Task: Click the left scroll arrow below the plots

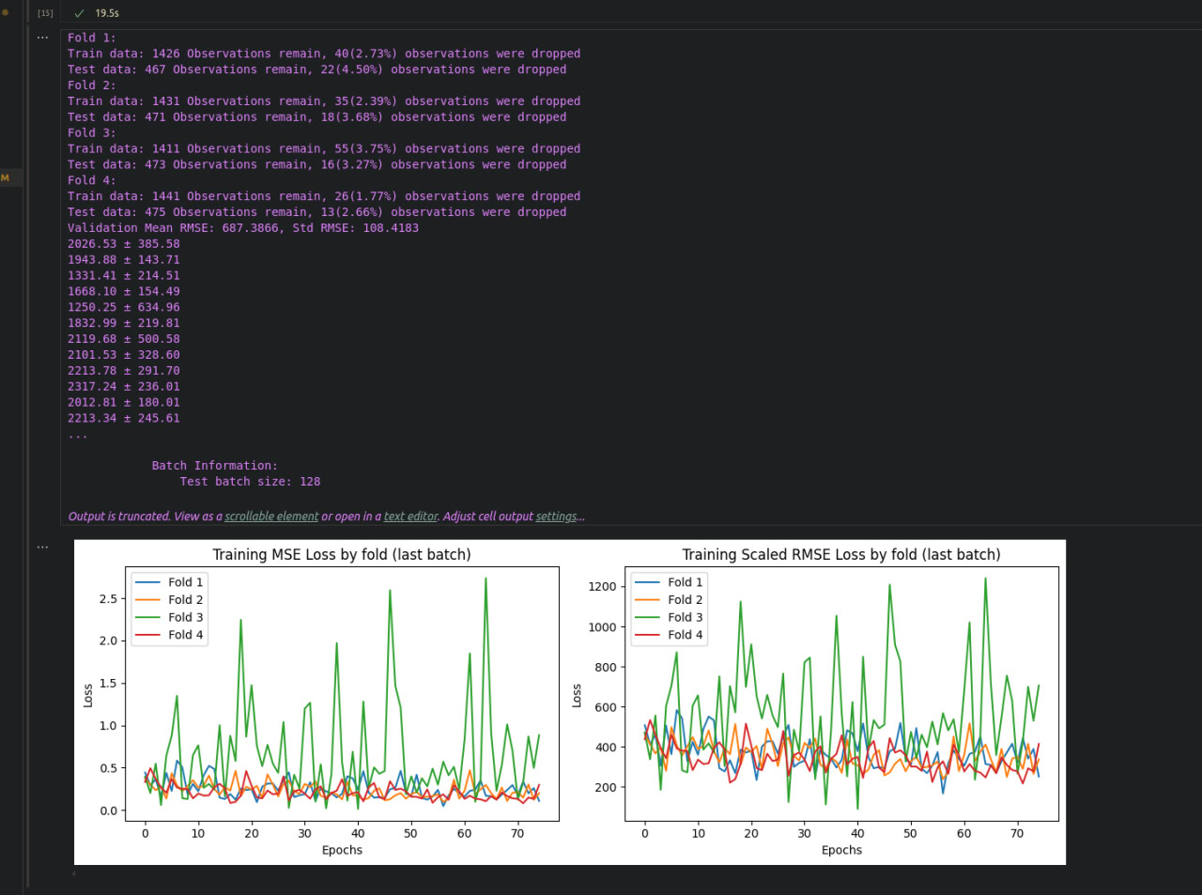Action: [x=73, y=873]
